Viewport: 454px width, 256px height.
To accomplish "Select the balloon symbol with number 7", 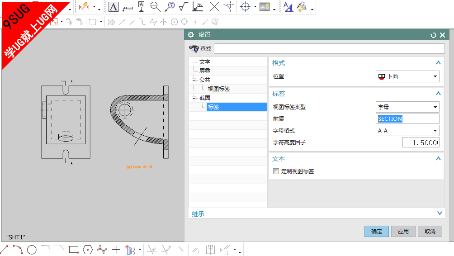I will (170, 7).
